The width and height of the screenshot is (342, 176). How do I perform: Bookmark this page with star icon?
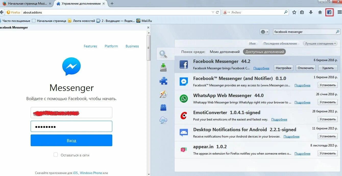[294, 12]
